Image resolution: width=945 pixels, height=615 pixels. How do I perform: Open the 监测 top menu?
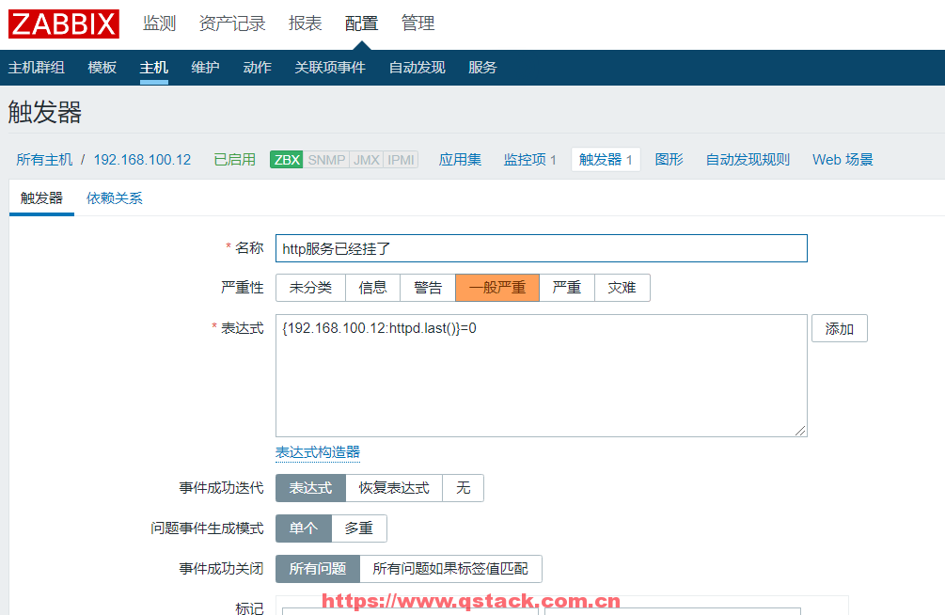coord(159,24)
